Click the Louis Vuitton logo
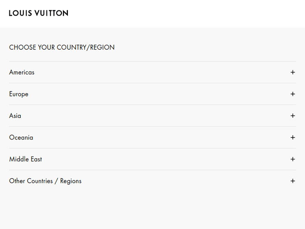Screen dimensions: 305x229 coord(39,13)
